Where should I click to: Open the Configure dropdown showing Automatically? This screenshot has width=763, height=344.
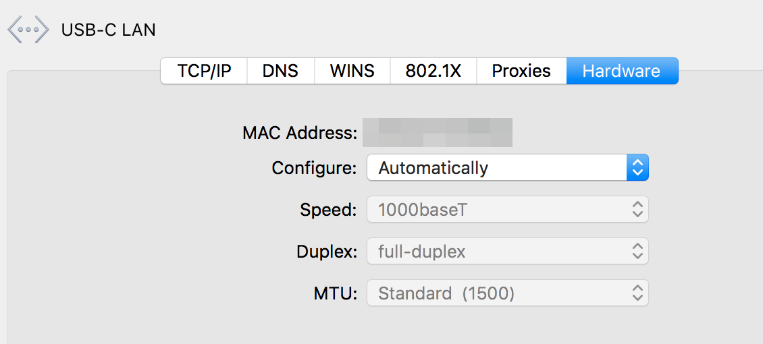508,168
